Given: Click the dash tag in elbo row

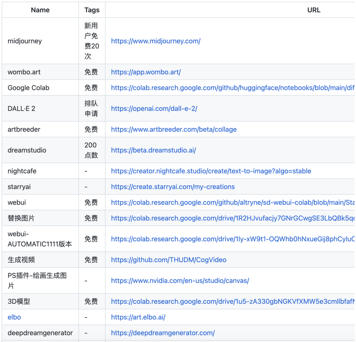Looking at the screenshot, I should (x=86, y=317).
